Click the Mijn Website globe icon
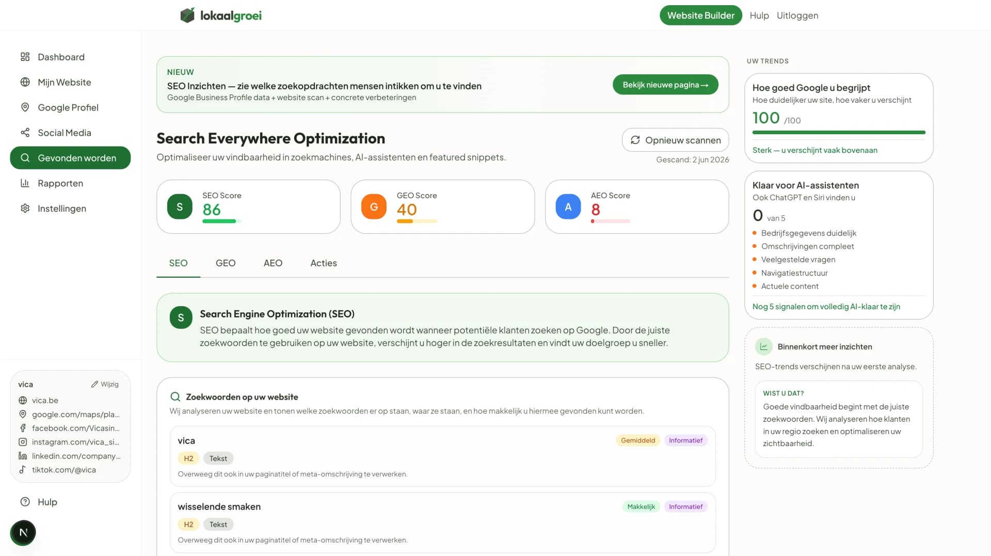 coord(25,82)
